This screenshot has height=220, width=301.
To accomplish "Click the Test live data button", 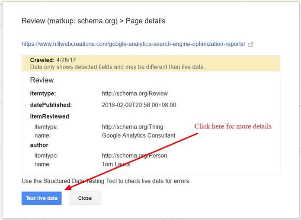I will pyautogui.click(x=42, y=198).
